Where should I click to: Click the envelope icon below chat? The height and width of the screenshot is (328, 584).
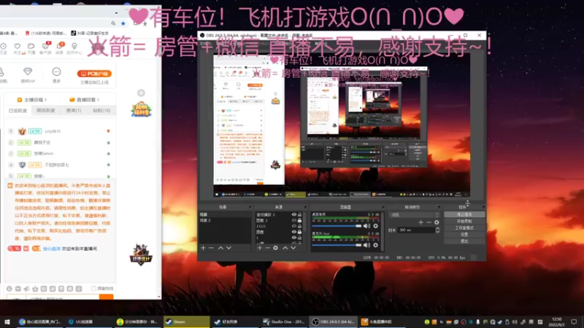18,289
